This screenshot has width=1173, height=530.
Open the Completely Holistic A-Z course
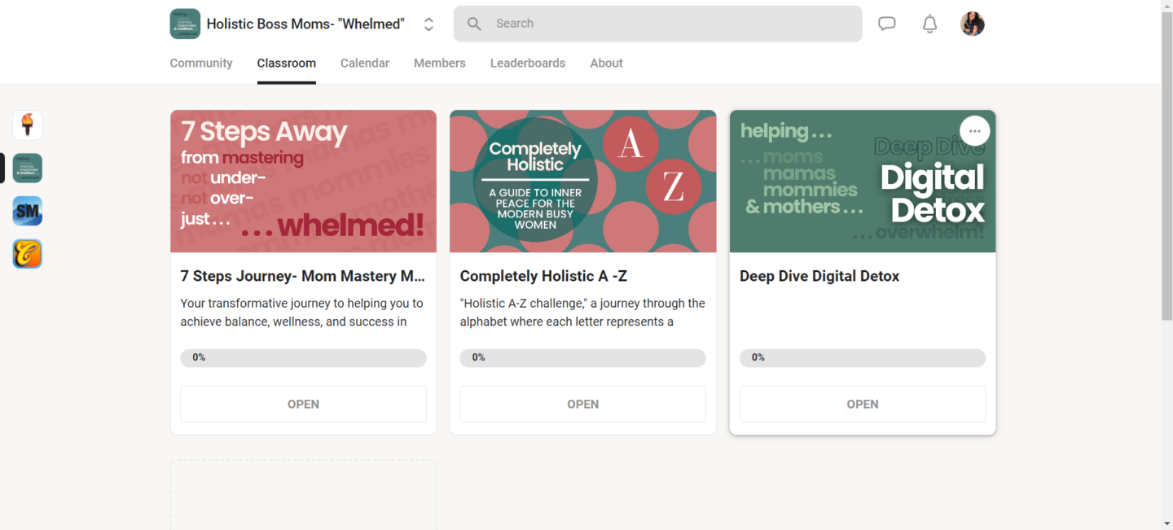(x=582, y=404)
